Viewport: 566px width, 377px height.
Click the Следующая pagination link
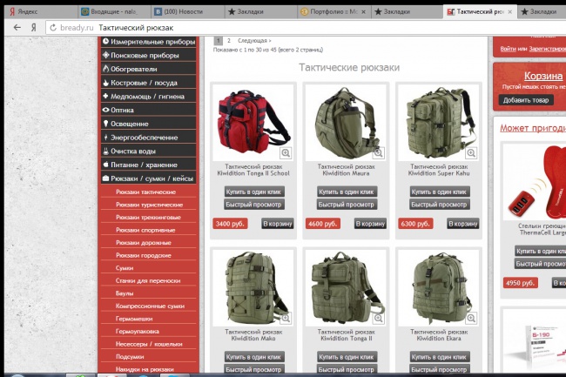pyautogui.click(x=254, y=40)
